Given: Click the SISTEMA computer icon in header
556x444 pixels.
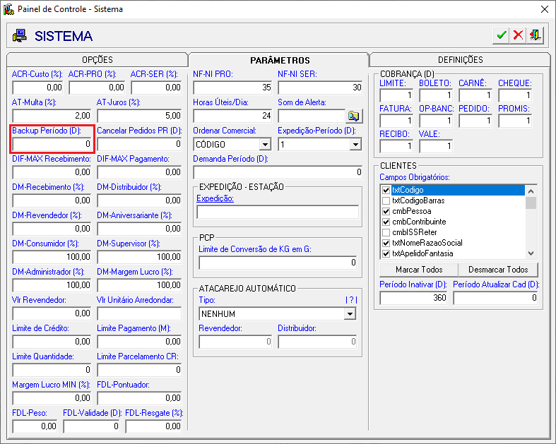Looking at the screenshot, I should [x=19, y=36].
